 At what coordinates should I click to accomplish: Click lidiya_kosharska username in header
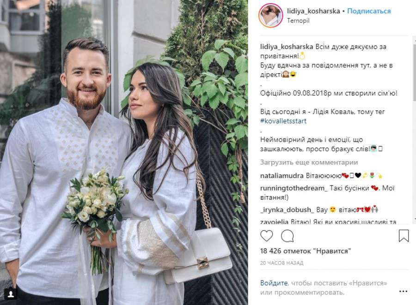[313, 11]
